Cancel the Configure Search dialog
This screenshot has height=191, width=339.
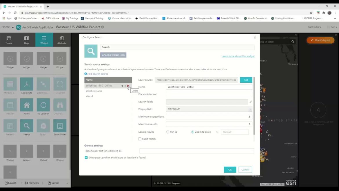coord(245,170)
